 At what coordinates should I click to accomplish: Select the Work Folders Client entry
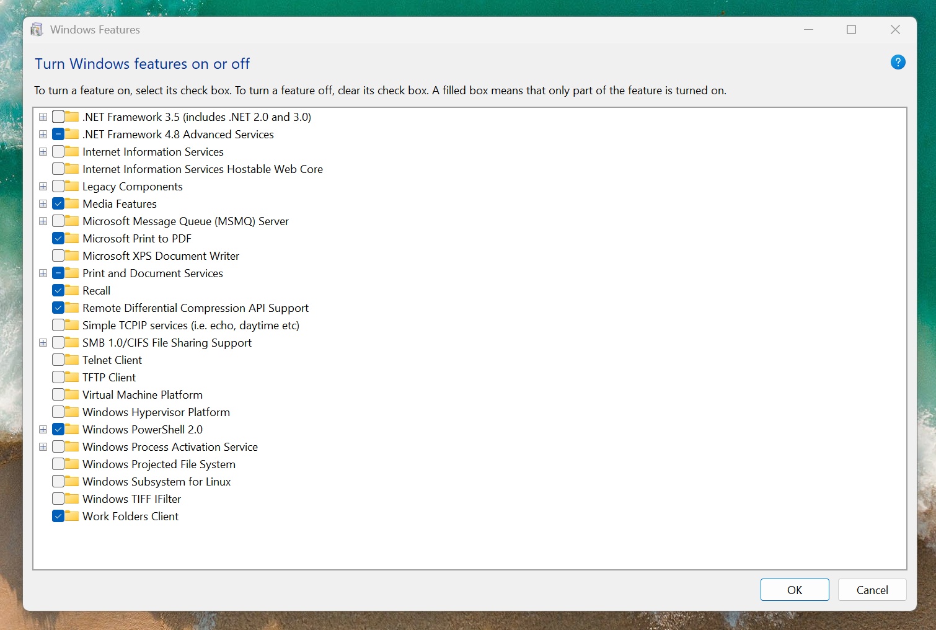pos(130,516)
